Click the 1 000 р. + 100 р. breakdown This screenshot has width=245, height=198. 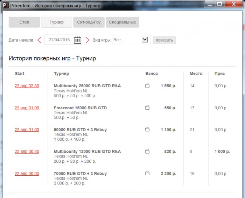[x=70, y=139]
